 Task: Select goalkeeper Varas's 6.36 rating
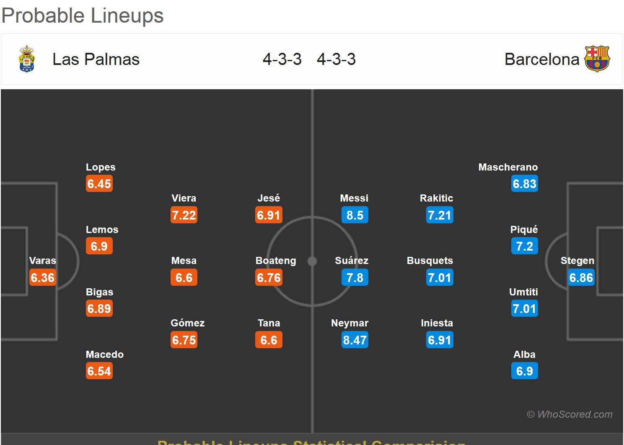point(43,277)
